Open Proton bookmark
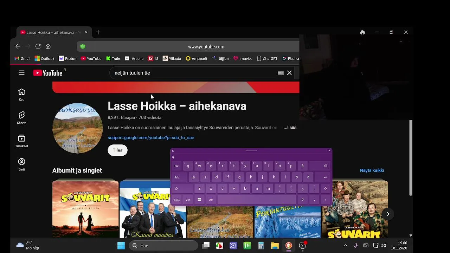Viewport: 450px width, 253px height. [67, 59]
